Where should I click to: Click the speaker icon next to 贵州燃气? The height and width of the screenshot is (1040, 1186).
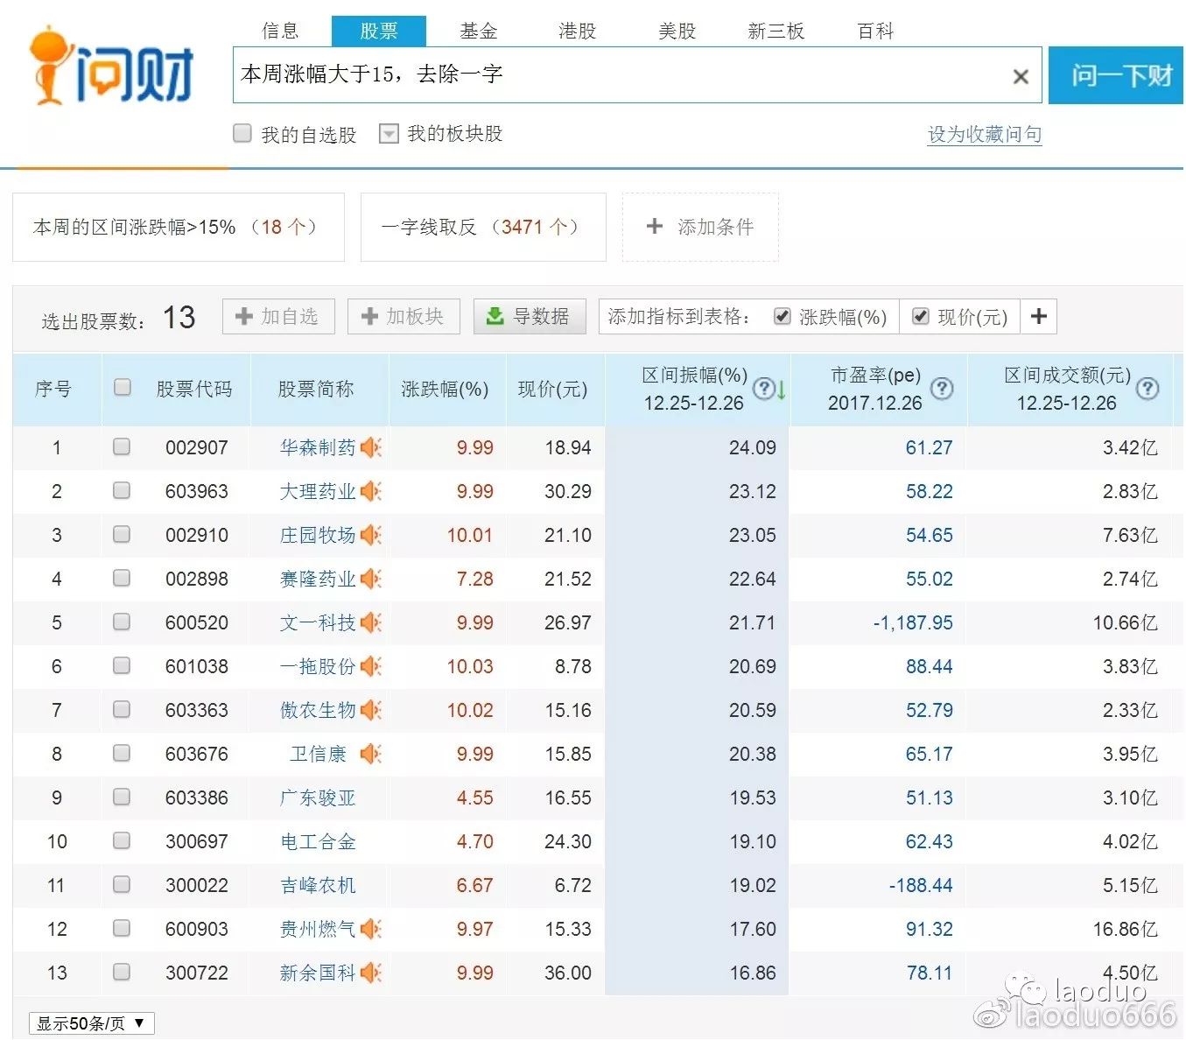[x=371, y=929]
